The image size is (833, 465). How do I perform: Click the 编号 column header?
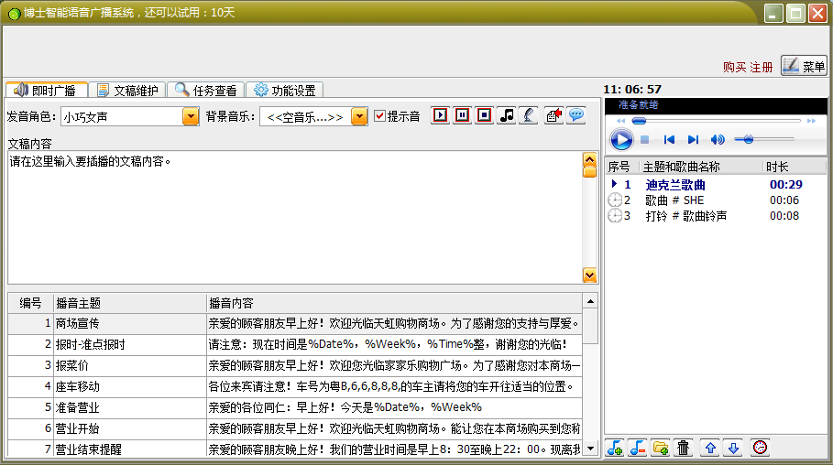pos(31,303)
